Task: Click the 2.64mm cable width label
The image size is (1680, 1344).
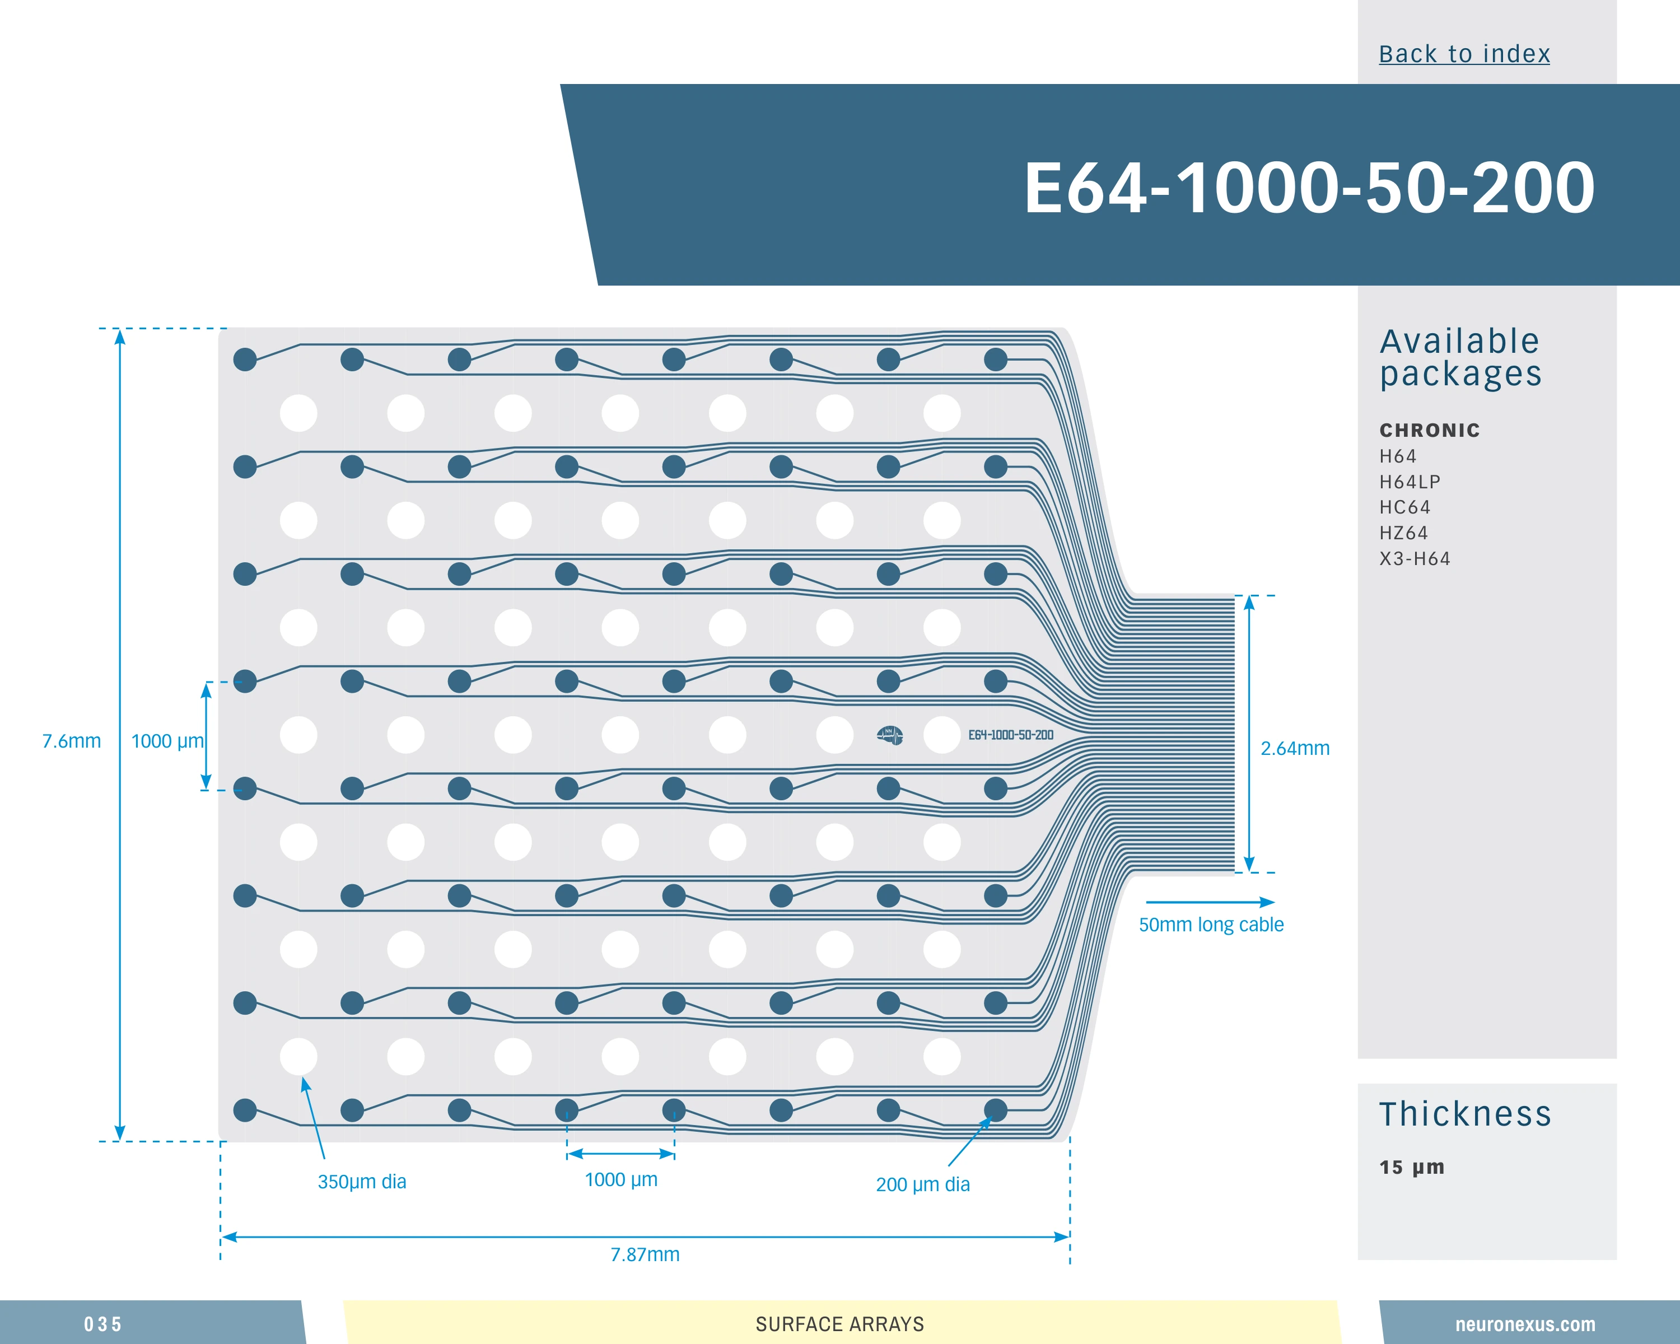Action: click(x=1295, y=748)
